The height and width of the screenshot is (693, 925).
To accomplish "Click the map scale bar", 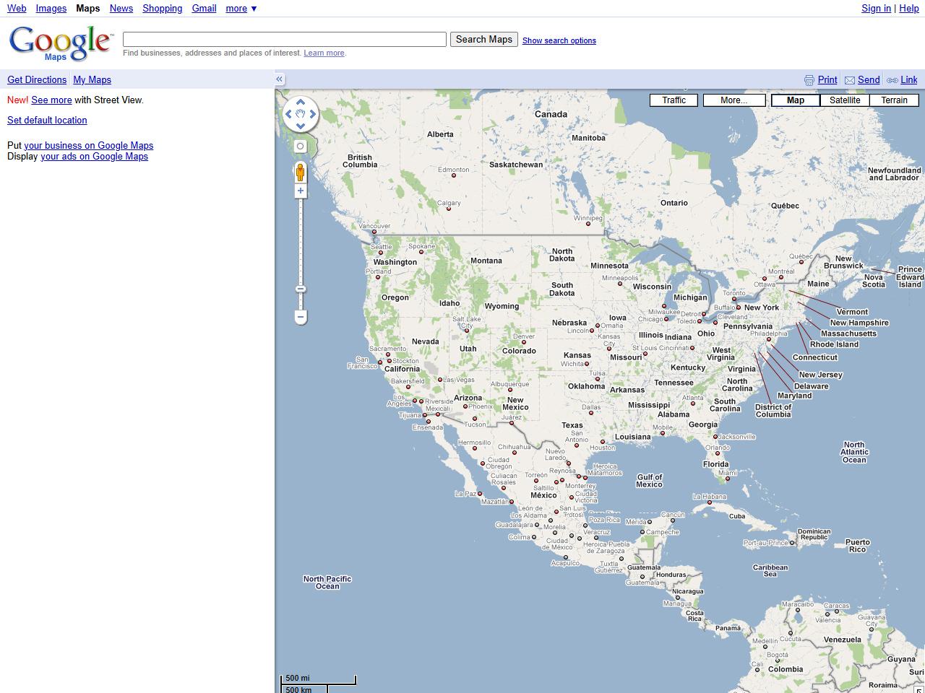I will [x=318, y=683].
